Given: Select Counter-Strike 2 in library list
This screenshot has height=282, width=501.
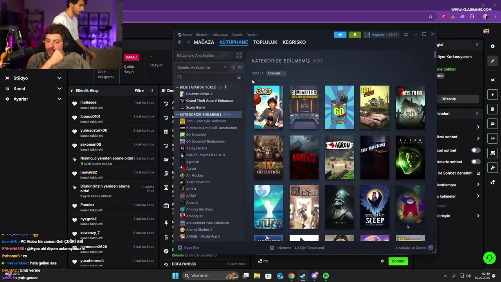Looking at the screenshot, I should pos(199,94).
